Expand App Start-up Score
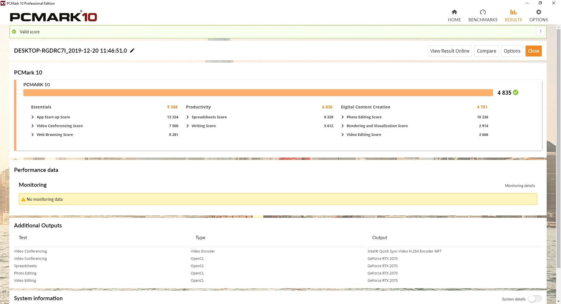 [x=32, y=117]
